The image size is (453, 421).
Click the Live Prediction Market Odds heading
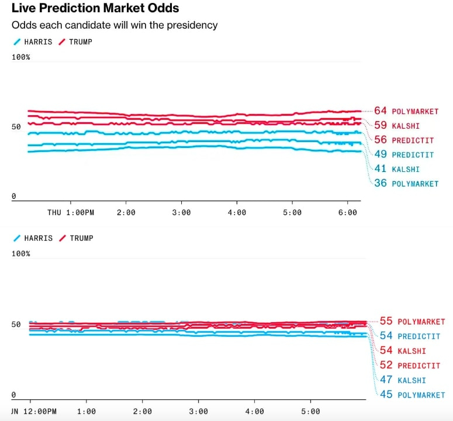pyautogui.click(x=95, y=8)
